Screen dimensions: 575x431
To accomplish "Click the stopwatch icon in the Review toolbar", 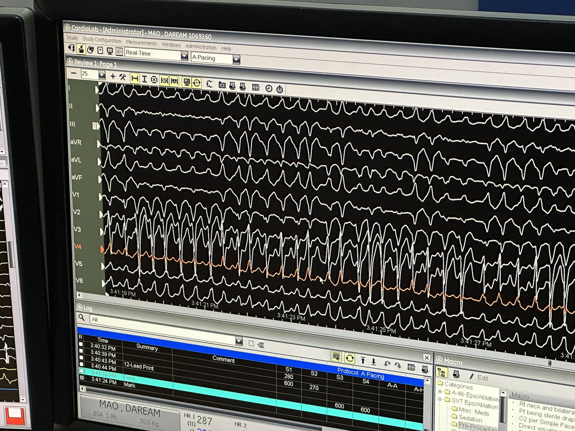I will click(279, 89).
